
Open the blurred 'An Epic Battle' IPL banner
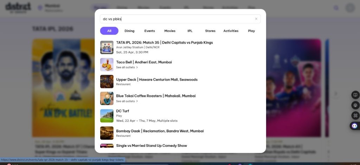point(63,88)
